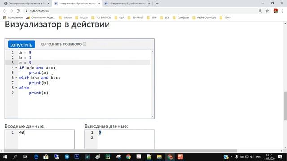
Task: Open the TEMP bookmarks folder
Action: (x=225, y=17)
